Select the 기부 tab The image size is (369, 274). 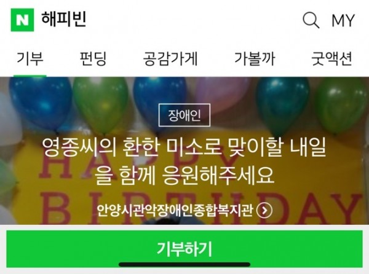[x=30, y=58]
